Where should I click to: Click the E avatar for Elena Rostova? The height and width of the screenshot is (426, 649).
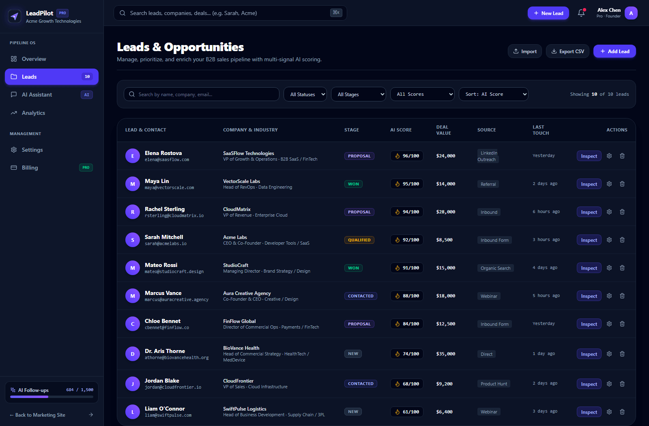(x=133, y=156)
